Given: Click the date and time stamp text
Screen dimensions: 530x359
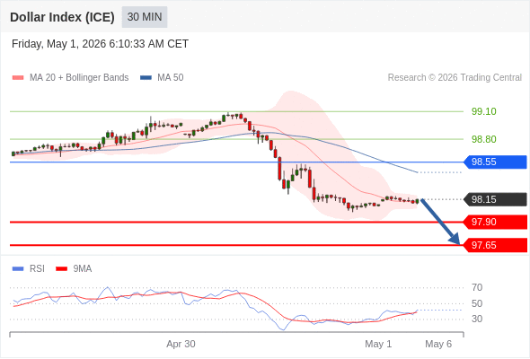Looking at the screenshot, I should click(100, 44).
